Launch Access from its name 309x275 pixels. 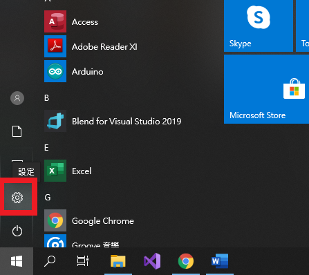tap(85, 22)
